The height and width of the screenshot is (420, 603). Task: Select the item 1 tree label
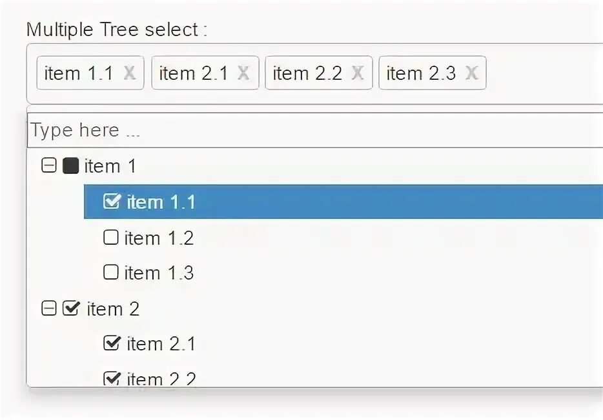click(x=110, y=166)
